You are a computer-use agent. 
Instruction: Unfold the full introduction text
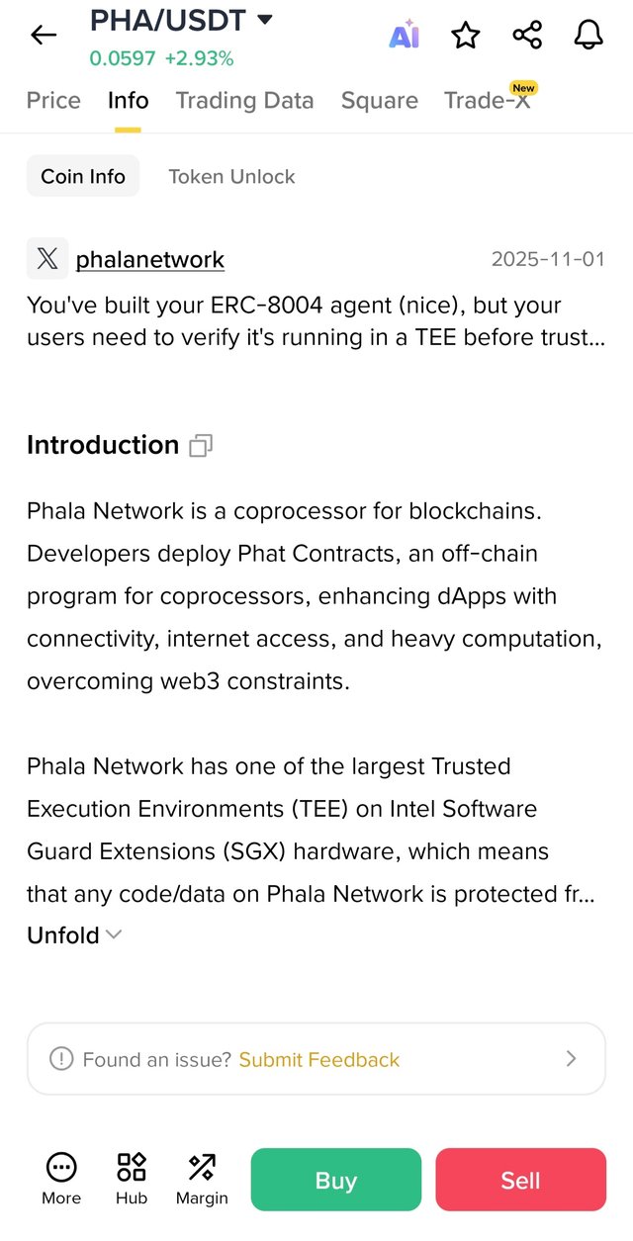click(74, 934)
